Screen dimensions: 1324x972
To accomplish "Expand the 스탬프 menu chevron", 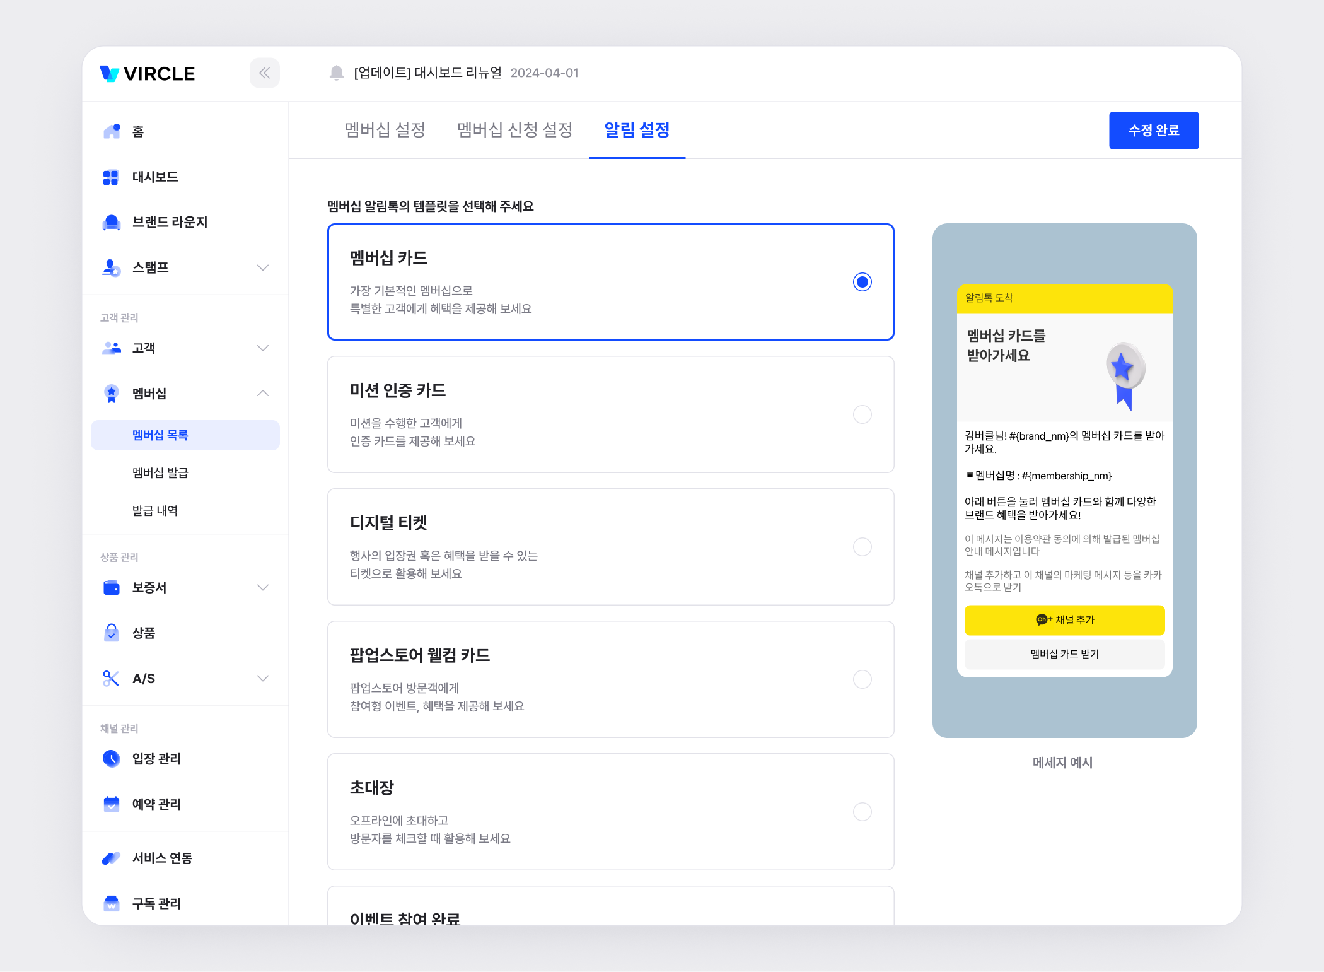I will coord(263,267).
